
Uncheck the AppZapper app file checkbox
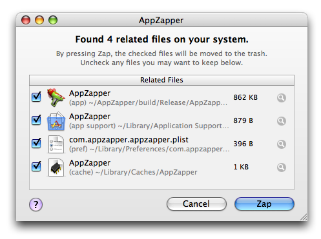[36, 97]
